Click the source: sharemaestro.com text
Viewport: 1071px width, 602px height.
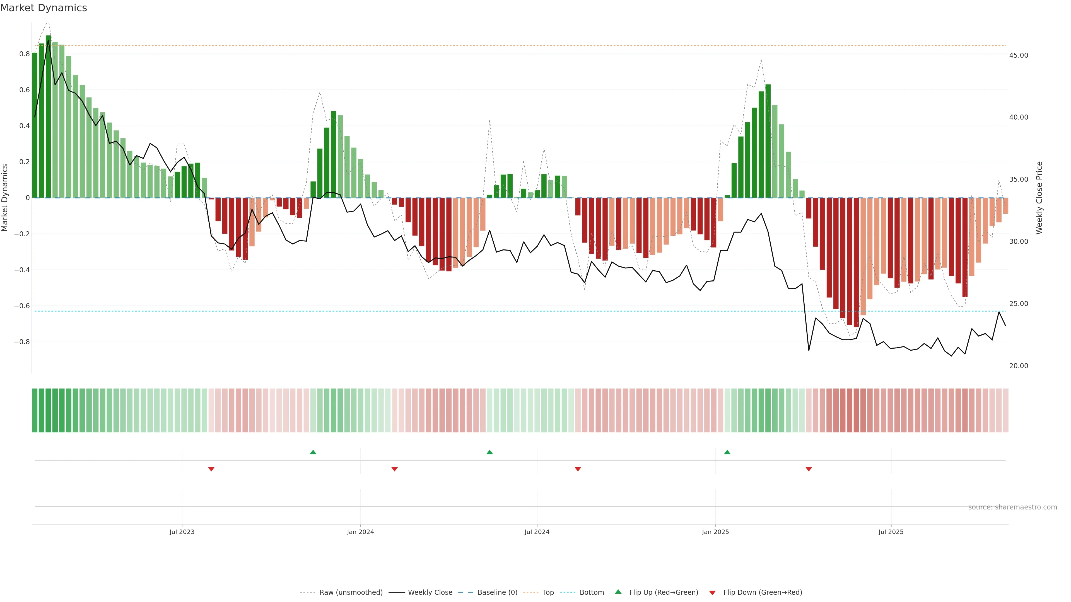coord(1012,507)
